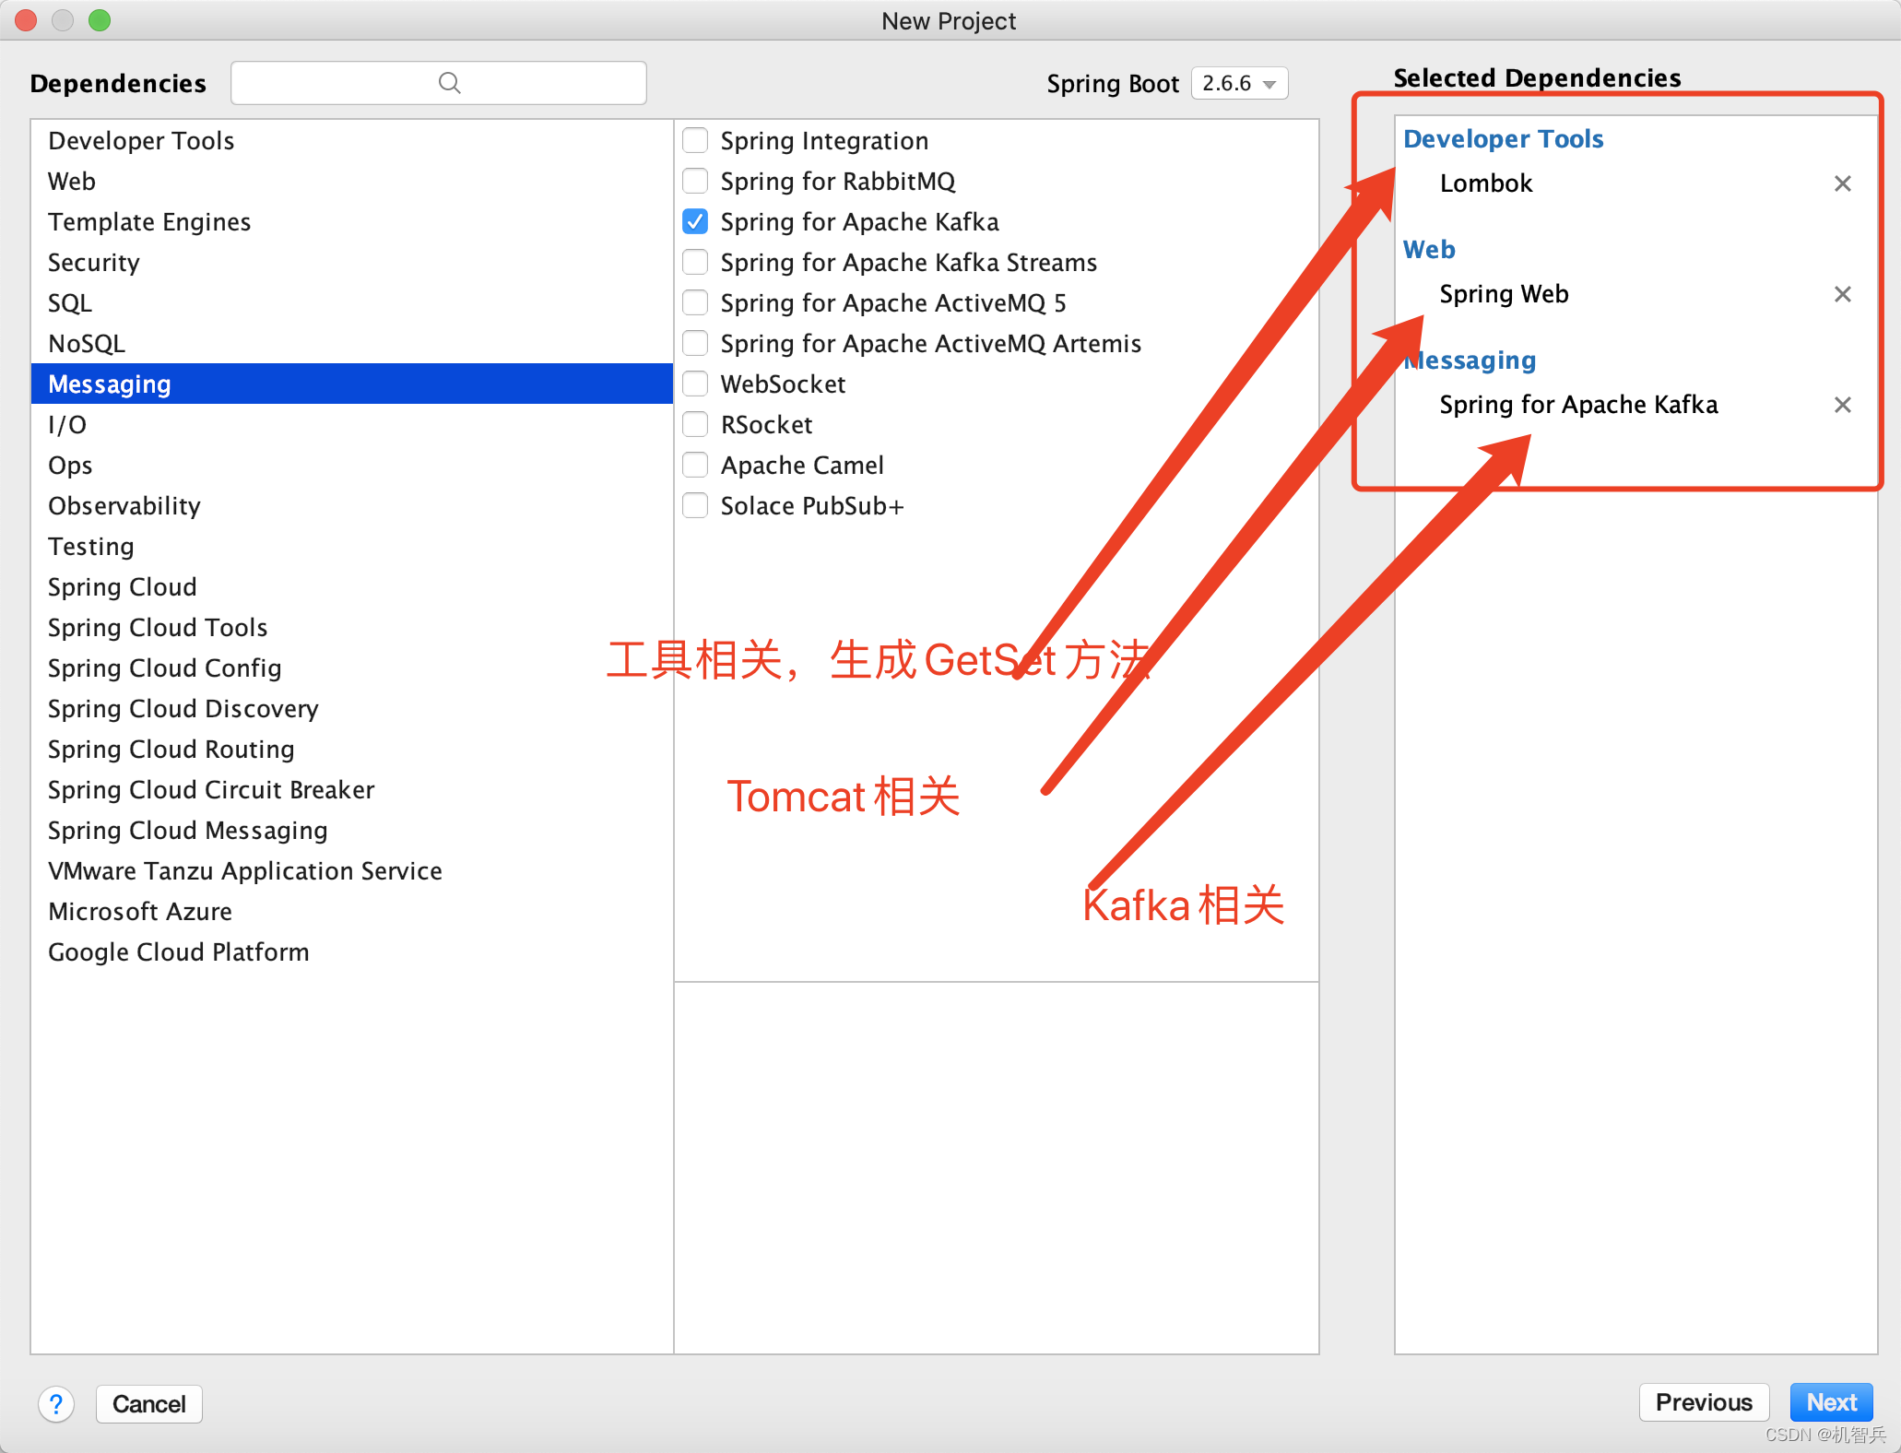Click the search magnifier icon
Image resolution: width=1901 pixels, height=1453 pixels.
(x=449, y=83)
